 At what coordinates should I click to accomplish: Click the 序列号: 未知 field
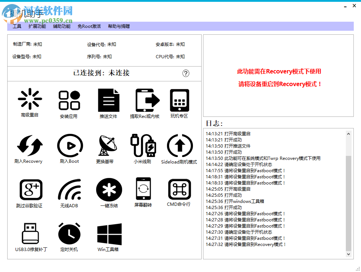click(x=99, y=57)
